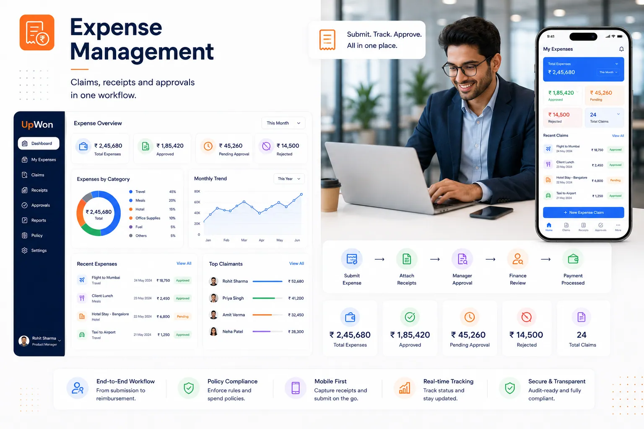Viewport: 644px width, 429px height.
Task: Click the Submit Expense workflow icon
Action: [352, 259]
